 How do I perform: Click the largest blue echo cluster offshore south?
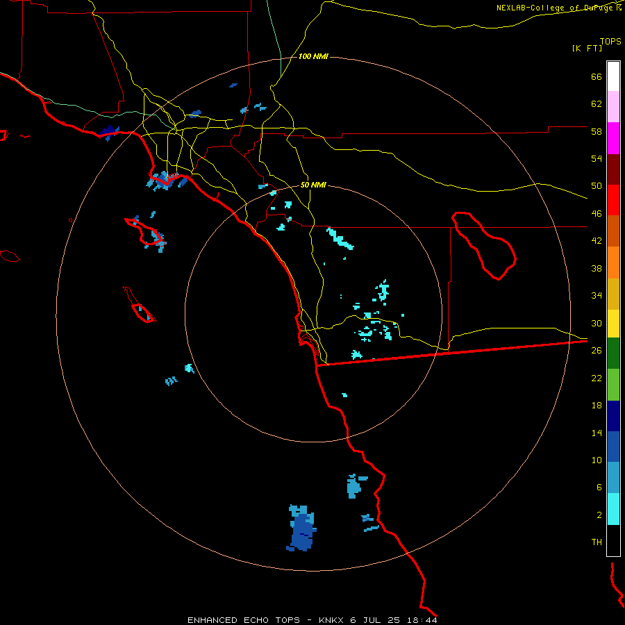[x=302, y=528]
